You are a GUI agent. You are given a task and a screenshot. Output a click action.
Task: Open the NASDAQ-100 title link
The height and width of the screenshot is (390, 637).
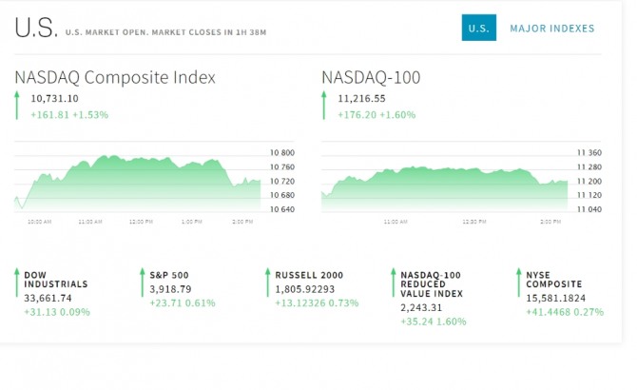(371, 77)
